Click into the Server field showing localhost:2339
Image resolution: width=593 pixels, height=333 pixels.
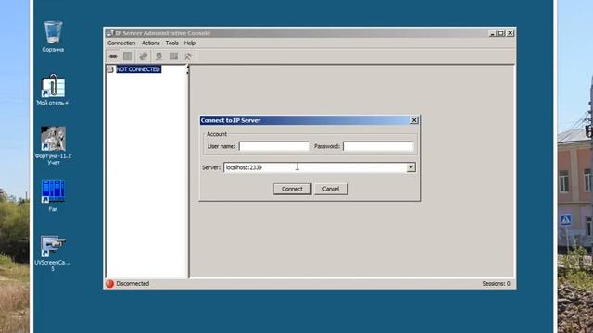315,167
